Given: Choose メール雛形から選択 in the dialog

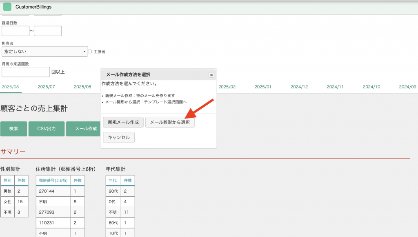Looking at the screenshot, I should point(170,122).
